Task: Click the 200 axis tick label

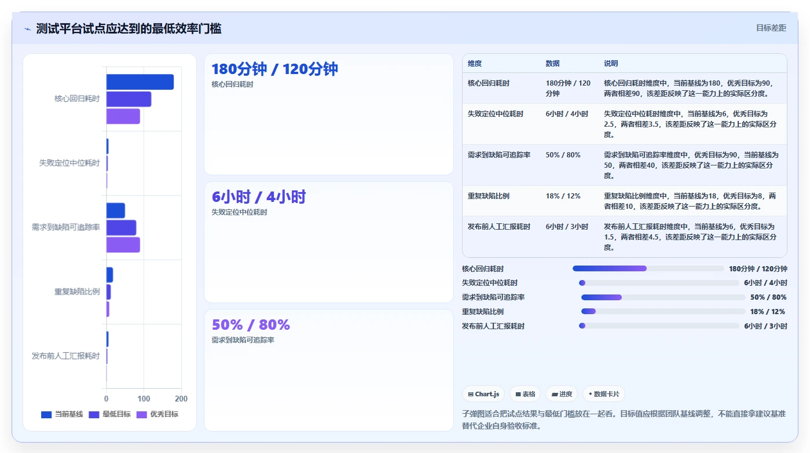Action: [x=181, y=399]
